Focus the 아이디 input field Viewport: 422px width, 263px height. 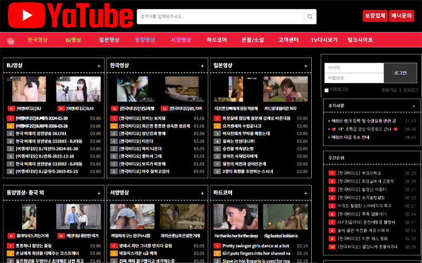click(354, 68)
